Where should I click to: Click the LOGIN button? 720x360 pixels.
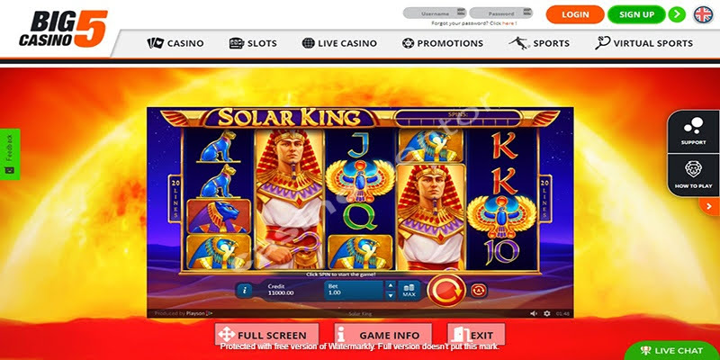575,14
